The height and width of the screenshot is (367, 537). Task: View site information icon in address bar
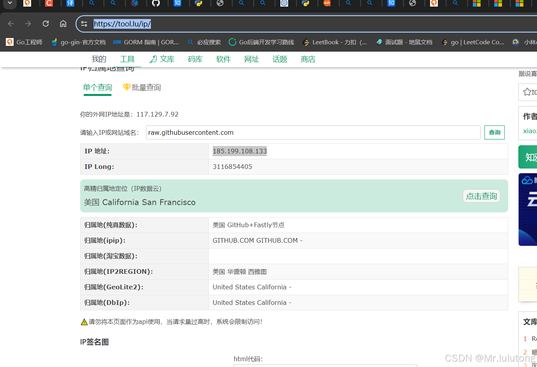pyautogui.click(x=84, y=24)
